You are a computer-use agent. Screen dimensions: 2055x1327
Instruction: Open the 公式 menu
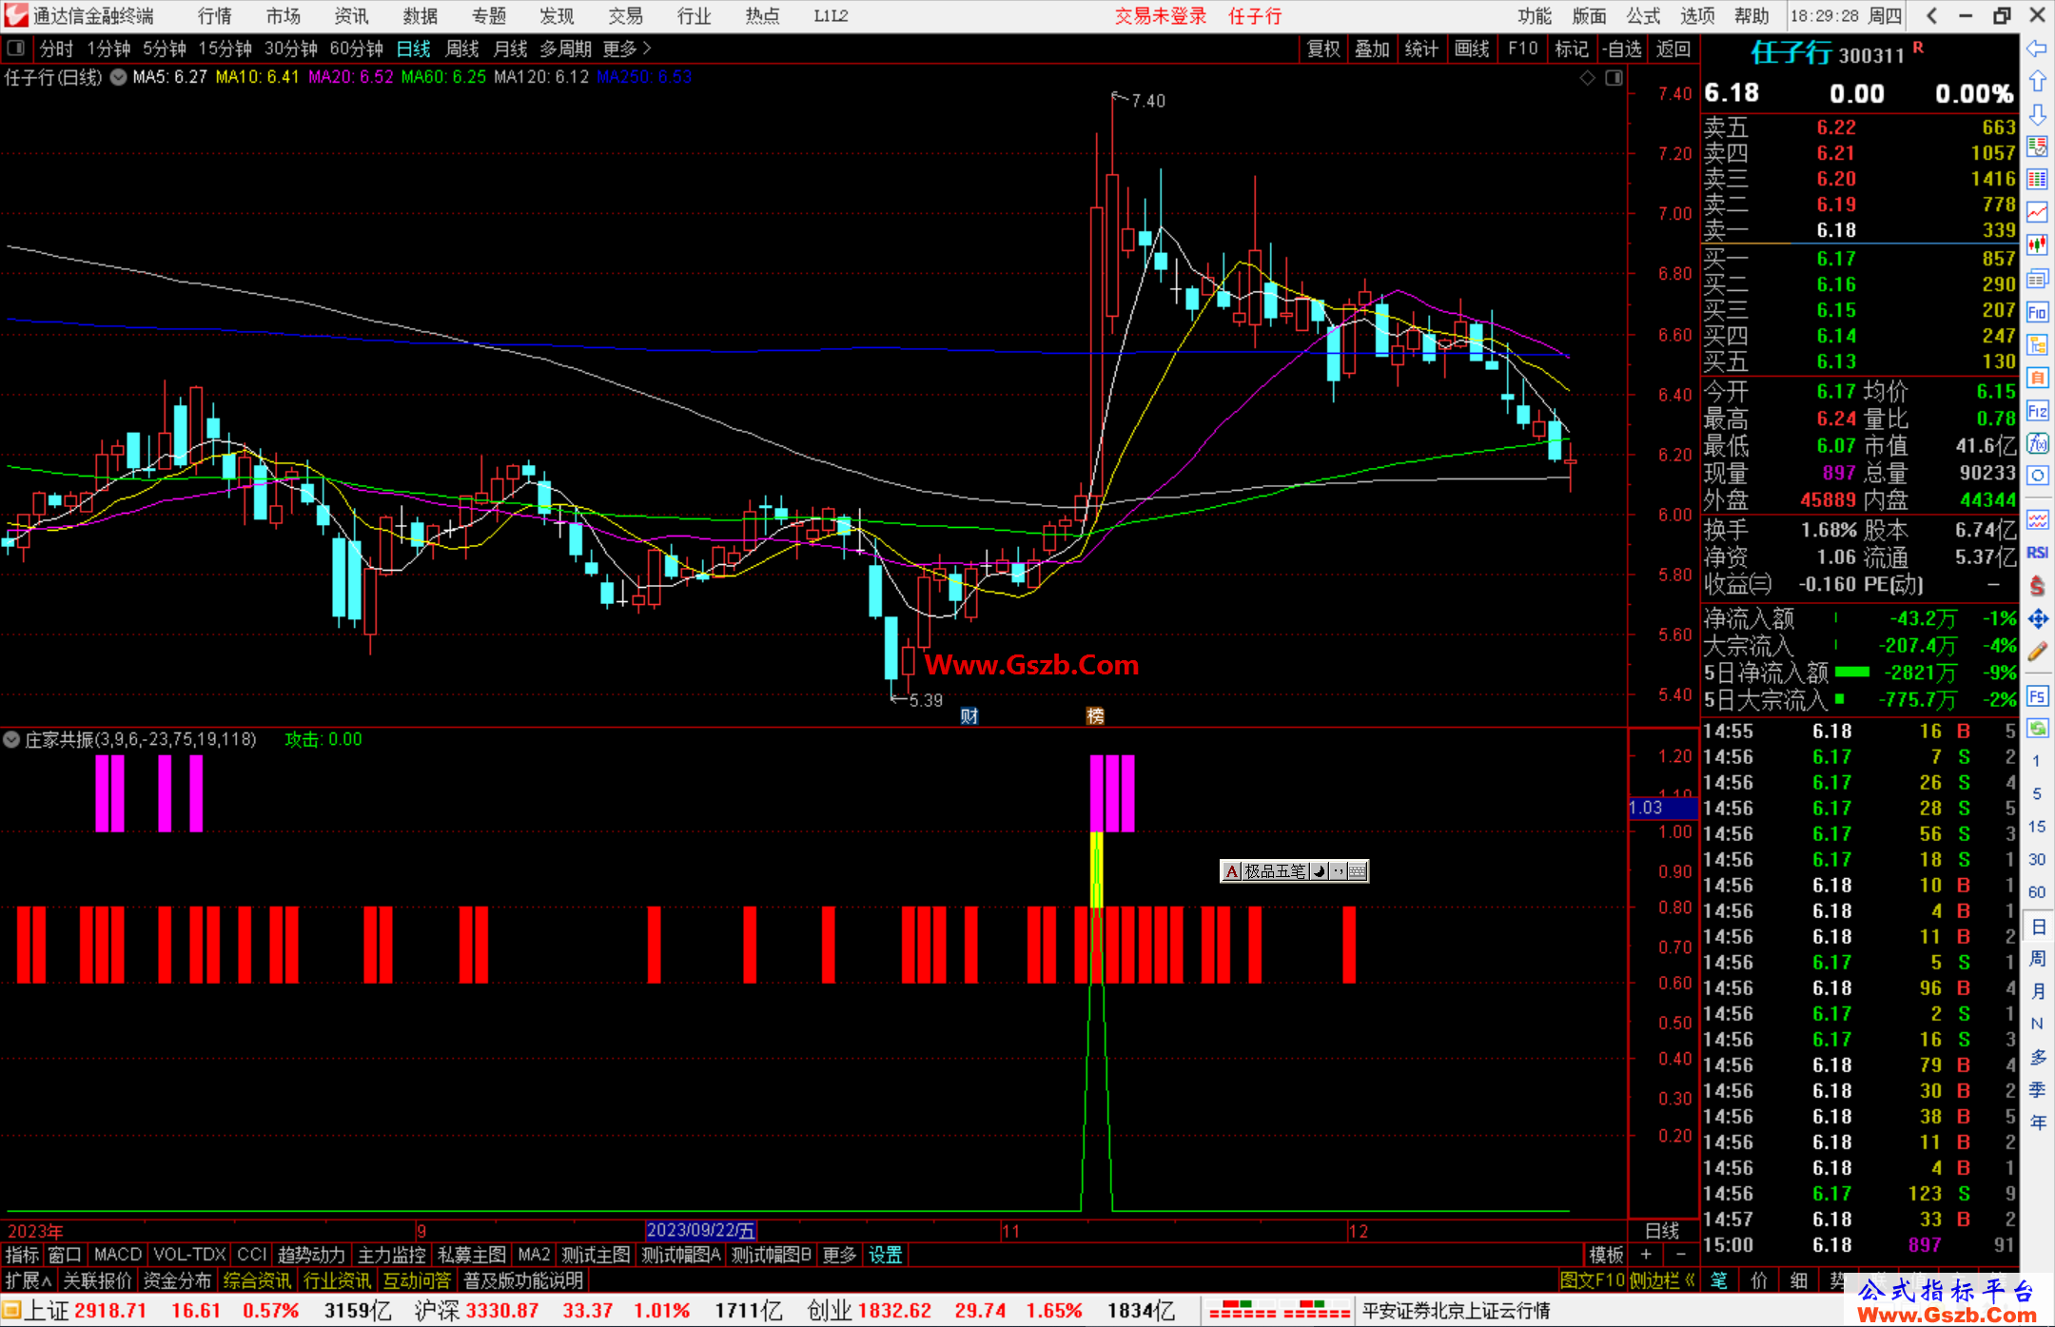pyautogui.click(x=1643, y=15)
